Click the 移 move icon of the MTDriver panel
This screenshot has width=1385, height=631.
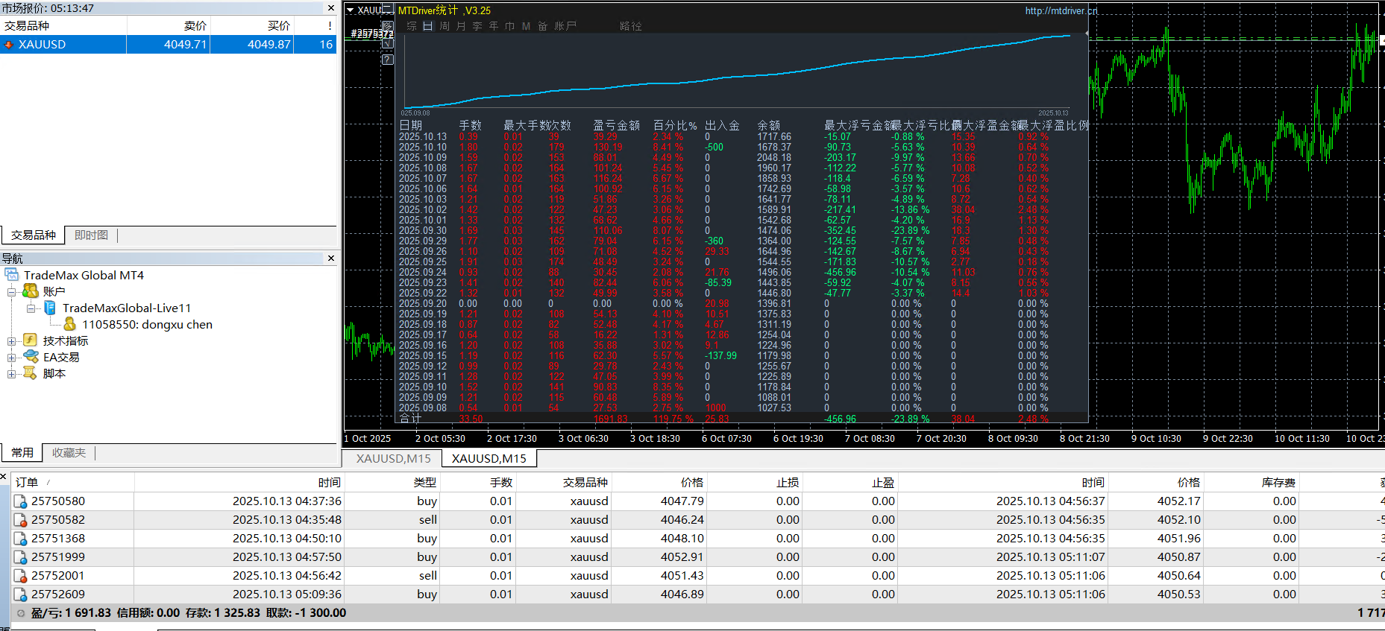click(388, 26)
